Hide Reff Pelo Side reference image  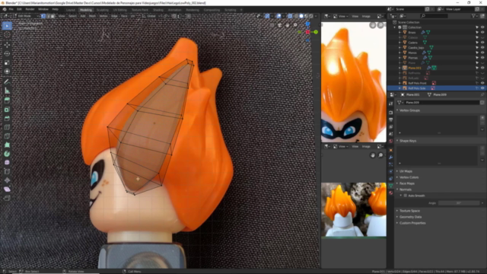tap(482, 88)
